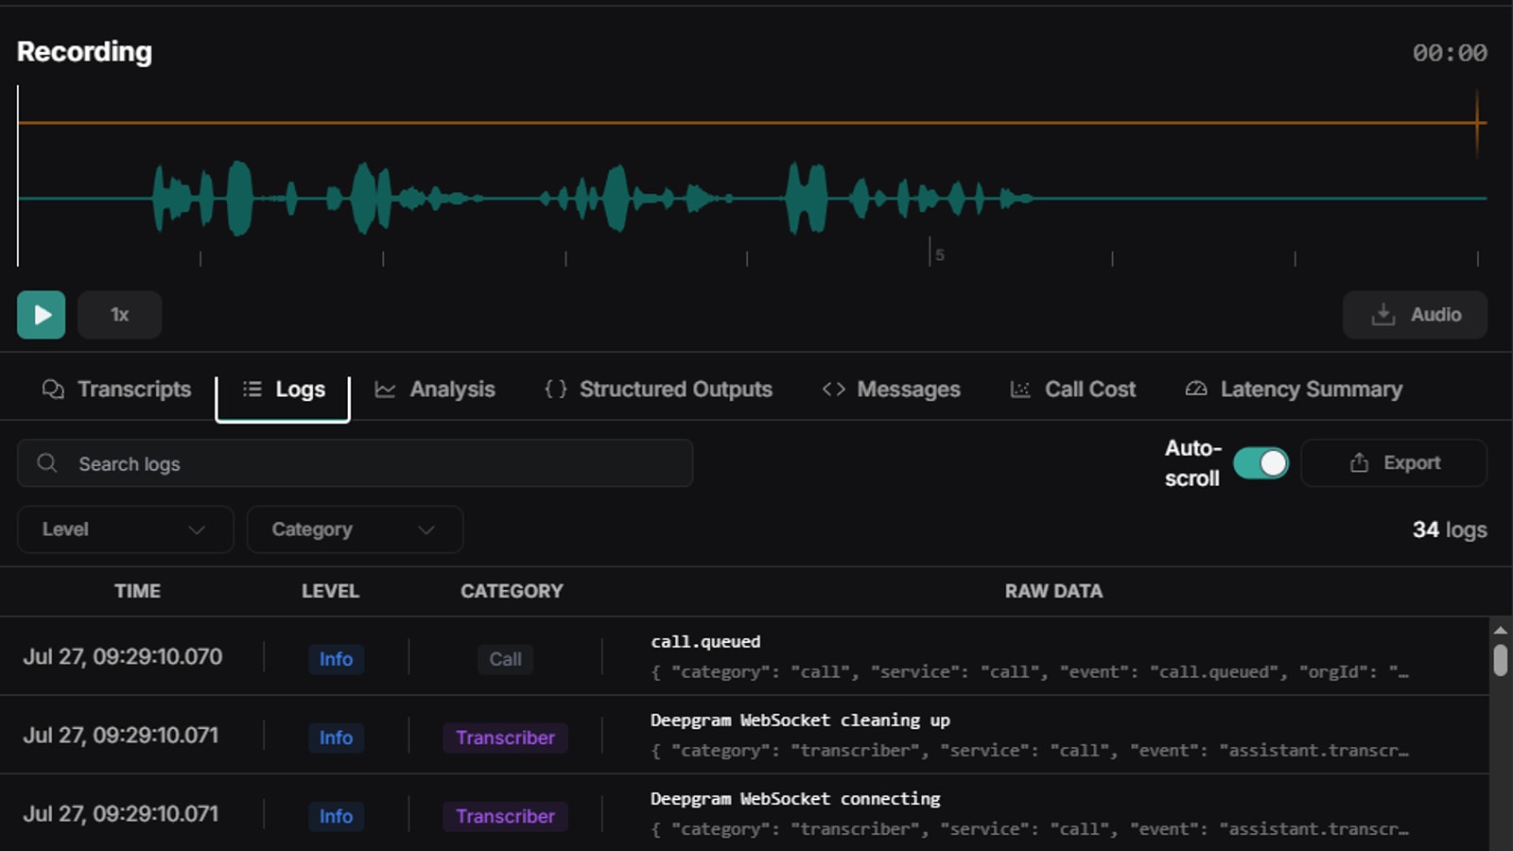Click the Analysis chart icon
Image resolution: width=1513 pixels, height=851 pixels.
[385, 390]
